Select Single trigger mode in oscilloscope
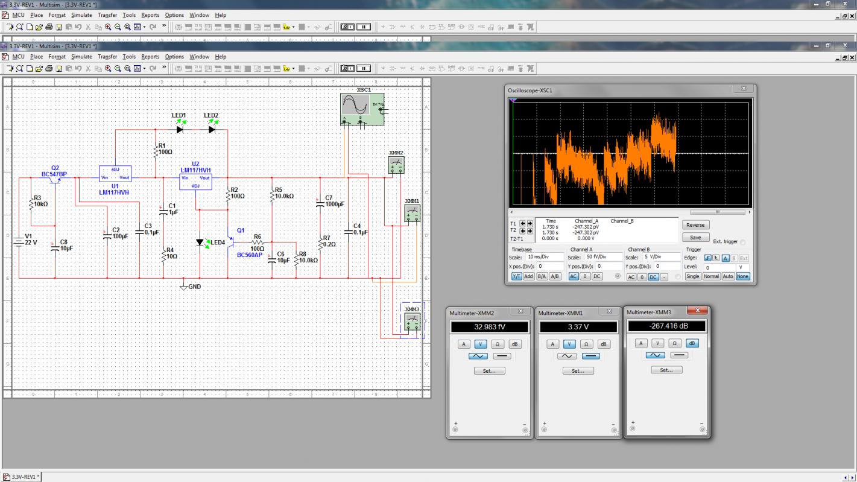The width and height of the screenshot is (857, 482). (x=692, y=276)
